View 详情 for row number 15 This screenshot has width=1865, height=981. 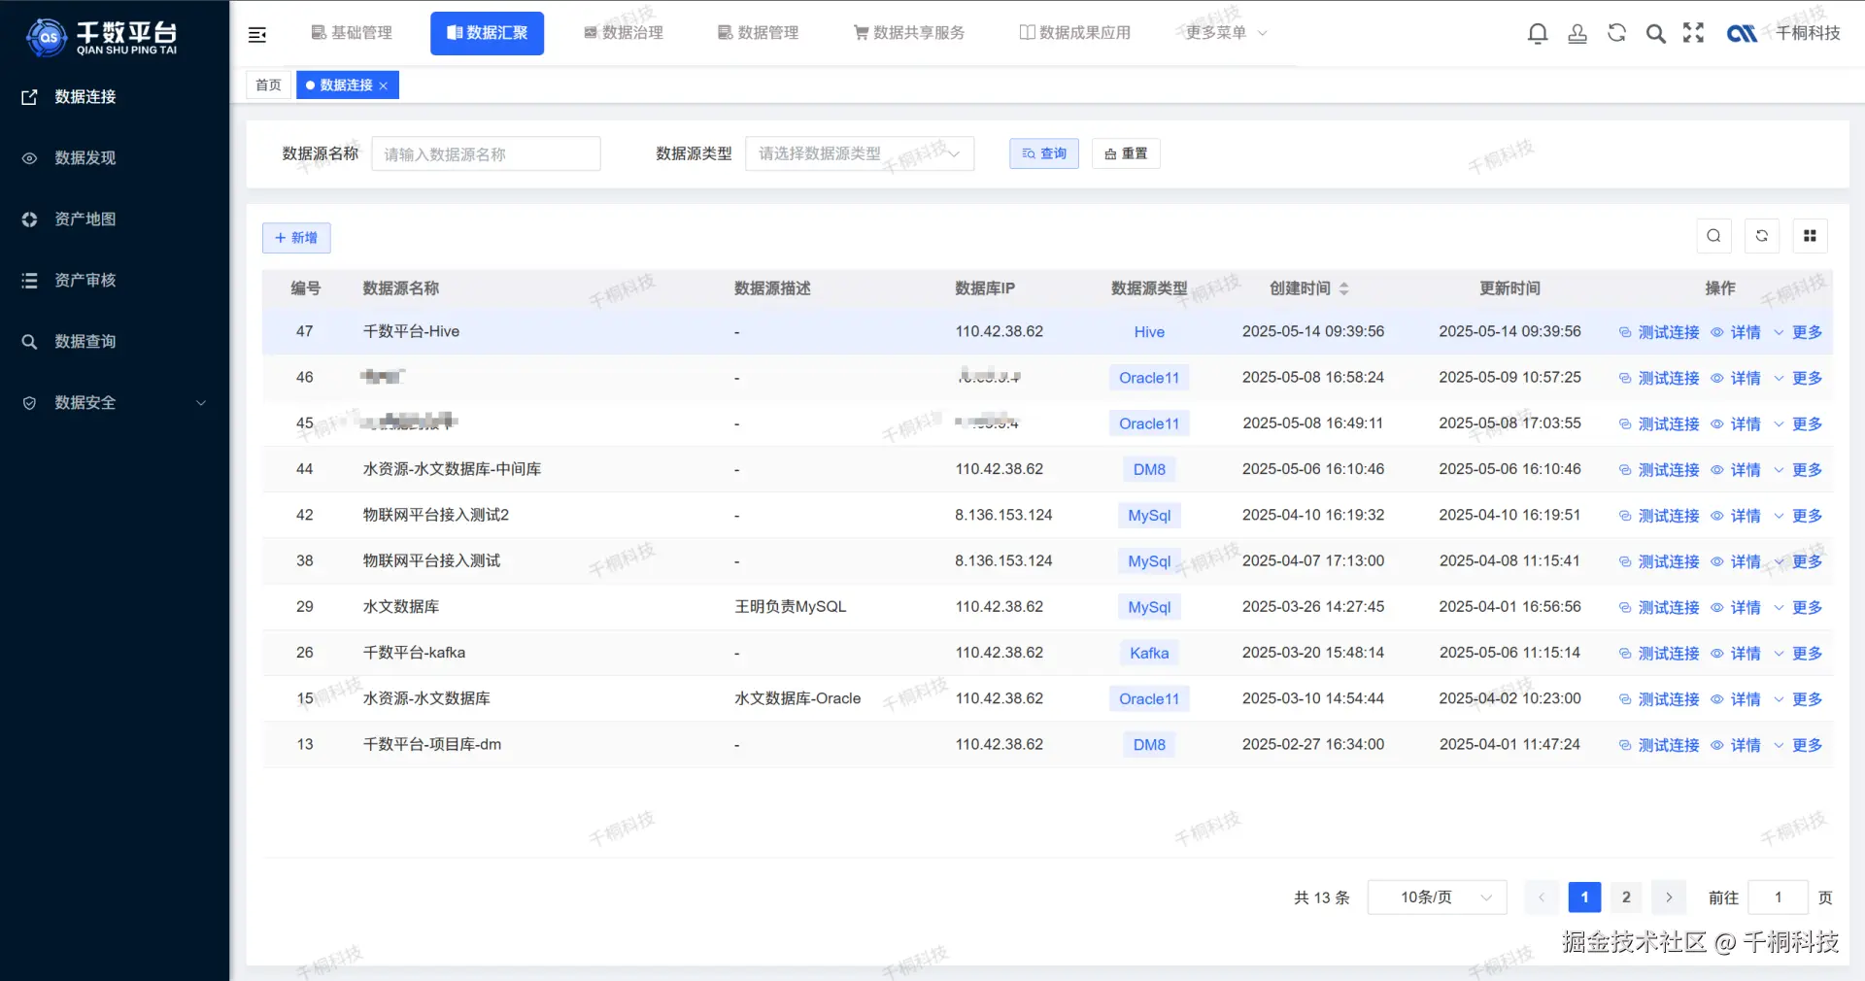(x=1736, y=699)
